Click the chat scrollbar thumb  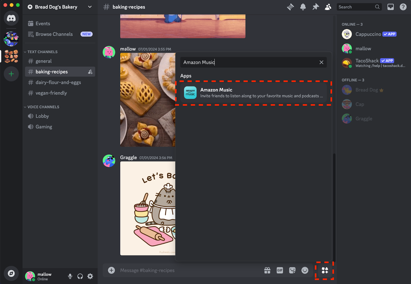(x=334, y=207)
